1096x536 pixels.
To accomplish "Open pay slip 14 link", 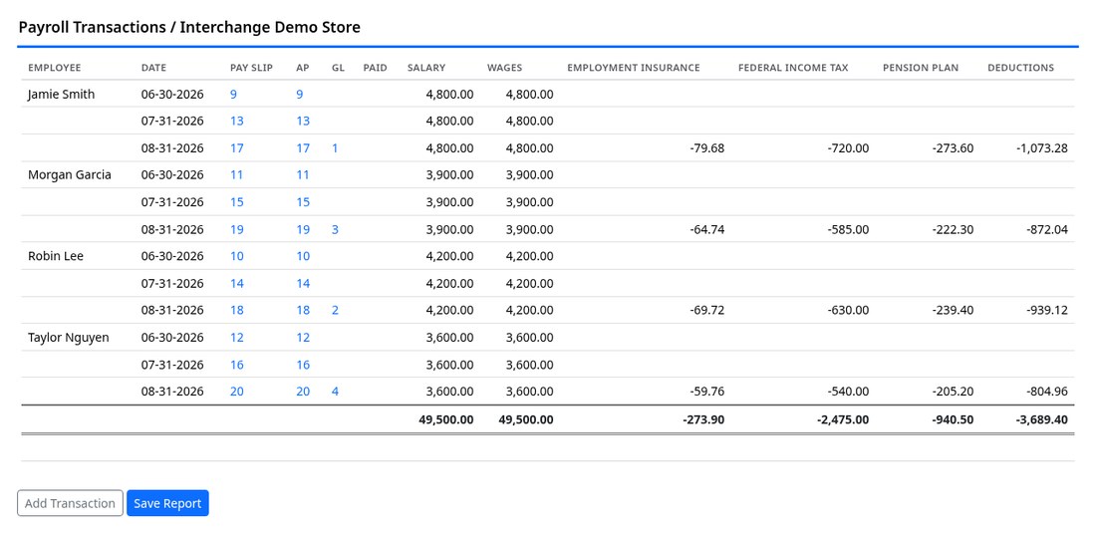I will point(237,283).
